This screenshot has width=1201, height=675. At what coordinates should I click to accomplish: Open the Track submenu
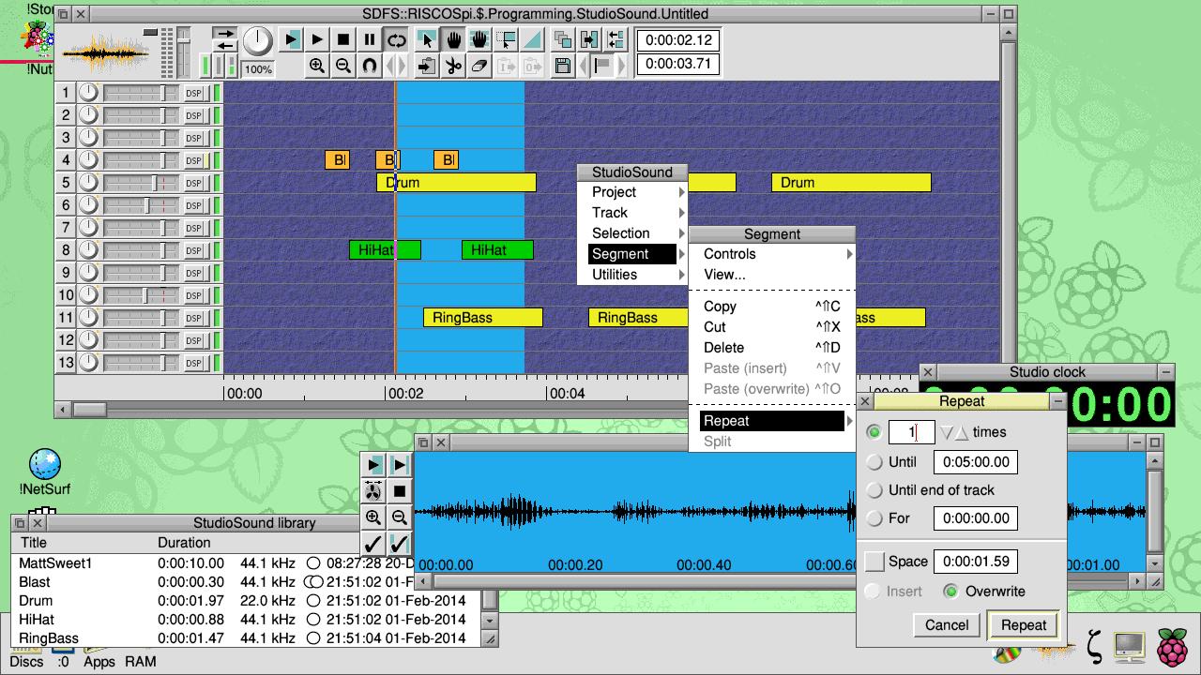click(x=632, y=213)
